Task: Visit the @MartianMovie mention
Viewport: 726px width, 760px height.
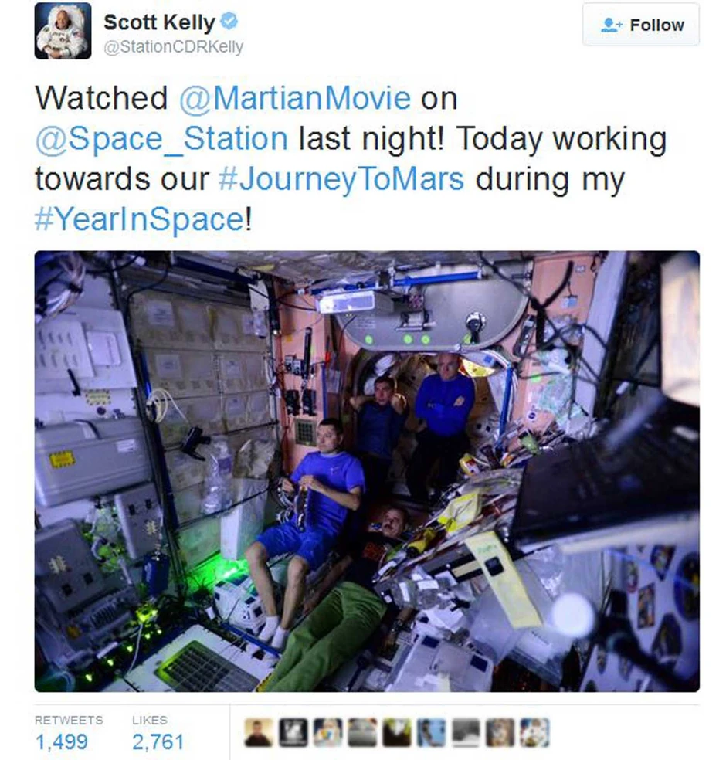Action: [x=295, y=98]
